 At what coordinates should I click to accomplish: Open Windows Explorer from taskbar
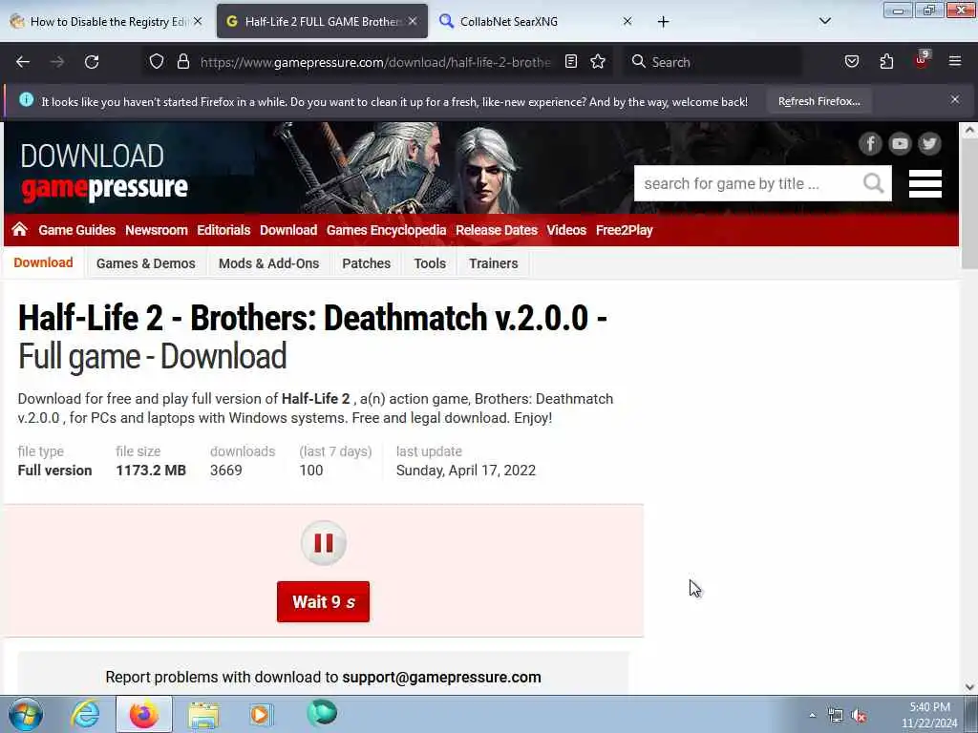click(203, 715)
